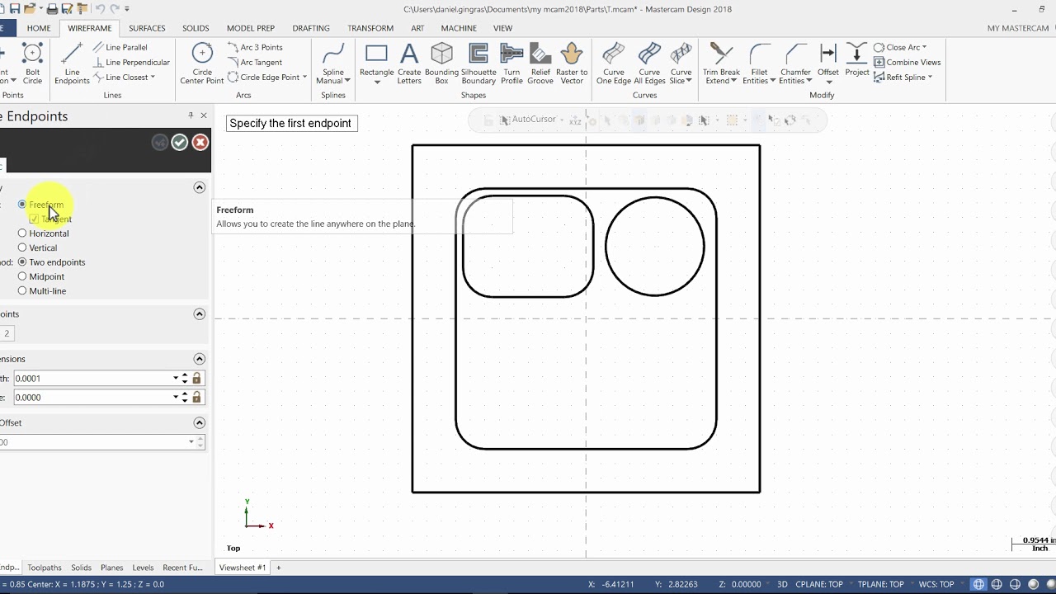Open the Planes manager tab
This screenshot has width=1056, height=594.
point(111,568)
